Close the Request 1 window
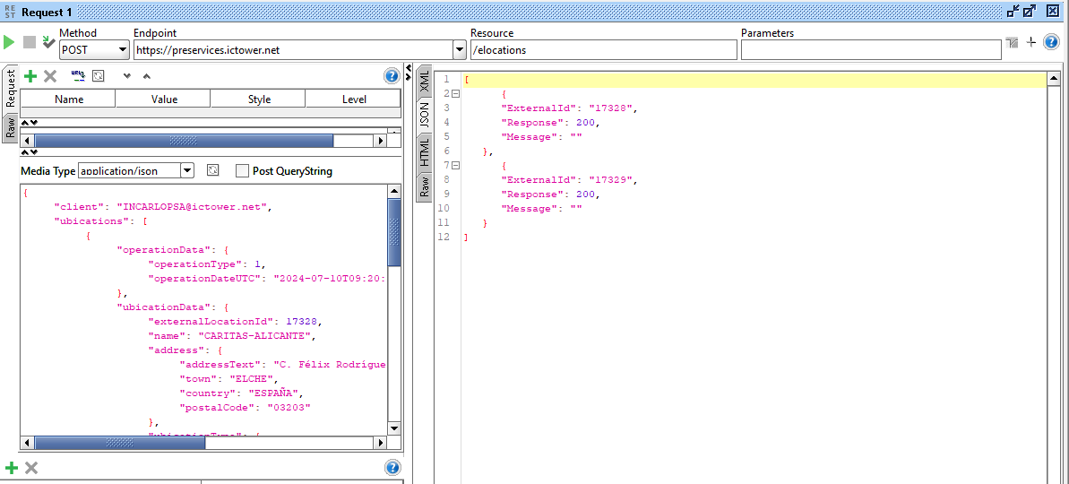Screen dimensions: 1069x484 (1053, 10)
